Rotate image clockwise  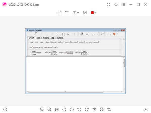point(87,109)
